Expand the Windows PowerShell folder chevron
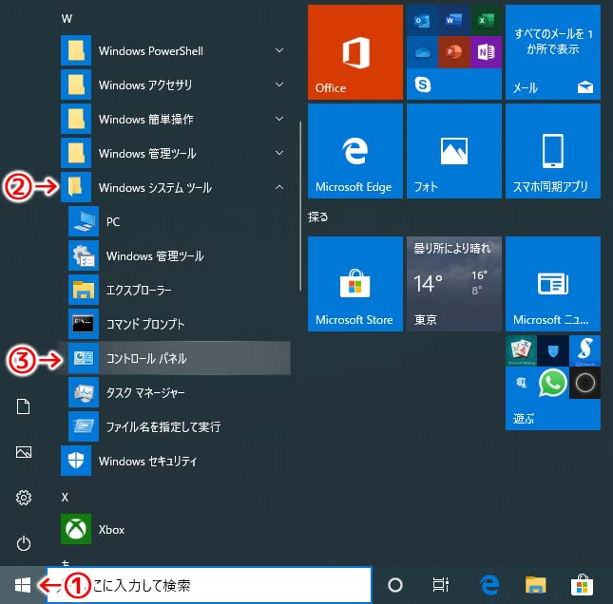 (279, 50)
